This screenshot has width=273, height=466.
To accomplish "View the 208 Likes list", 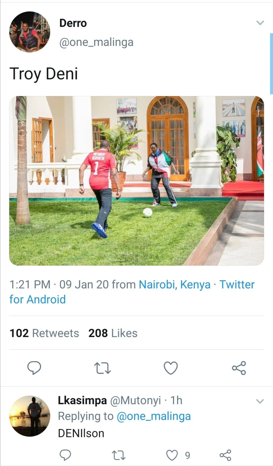I will pyautogui.click(x=113, y=333).
